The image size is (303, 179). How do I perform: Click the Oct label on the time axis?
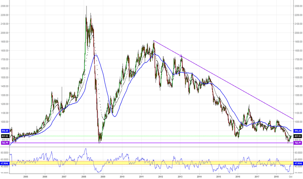tap(291, 176)
